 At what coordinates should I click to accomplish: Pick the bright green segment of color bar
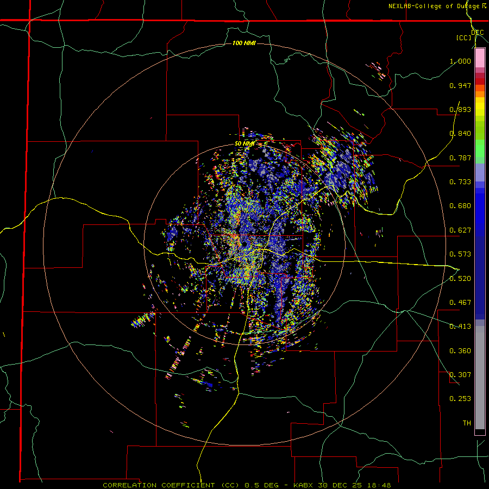[480, 148]
